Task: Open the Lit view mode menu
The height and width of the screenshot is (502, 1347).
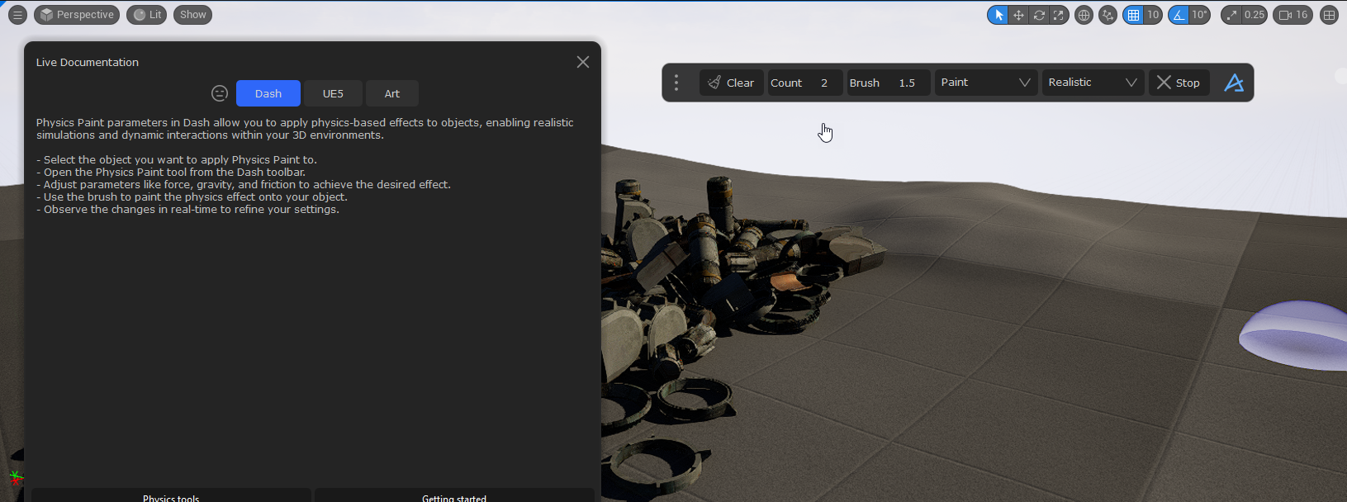Action: 147,15
